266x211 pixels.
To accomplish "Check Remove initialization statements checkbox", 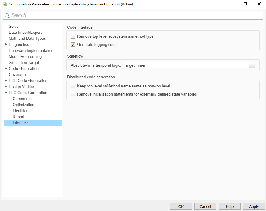I will [x=73, y=94].
